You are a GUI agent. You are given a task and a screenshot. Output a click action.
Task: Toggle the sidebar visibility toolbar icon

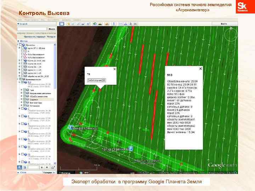pos(62,24)
